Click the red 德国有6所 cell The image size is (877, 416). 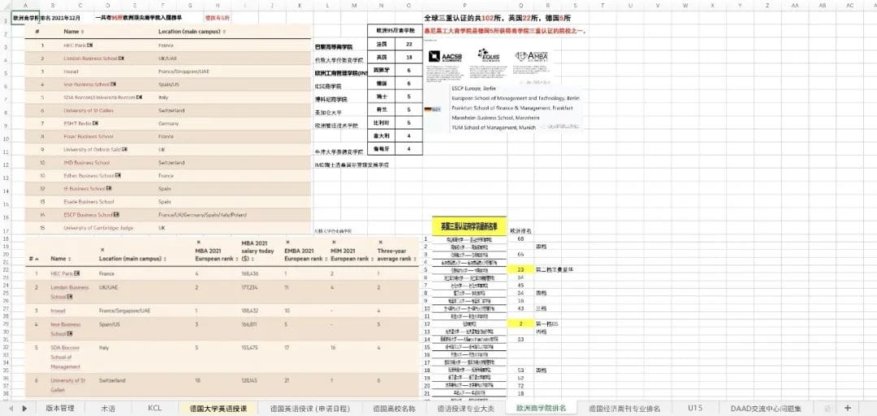(x=217, y=18)
